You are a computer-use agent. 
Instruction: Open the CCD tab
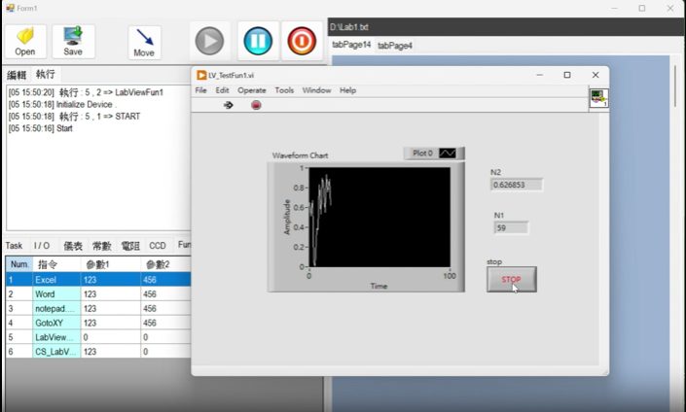pos(158,246)
